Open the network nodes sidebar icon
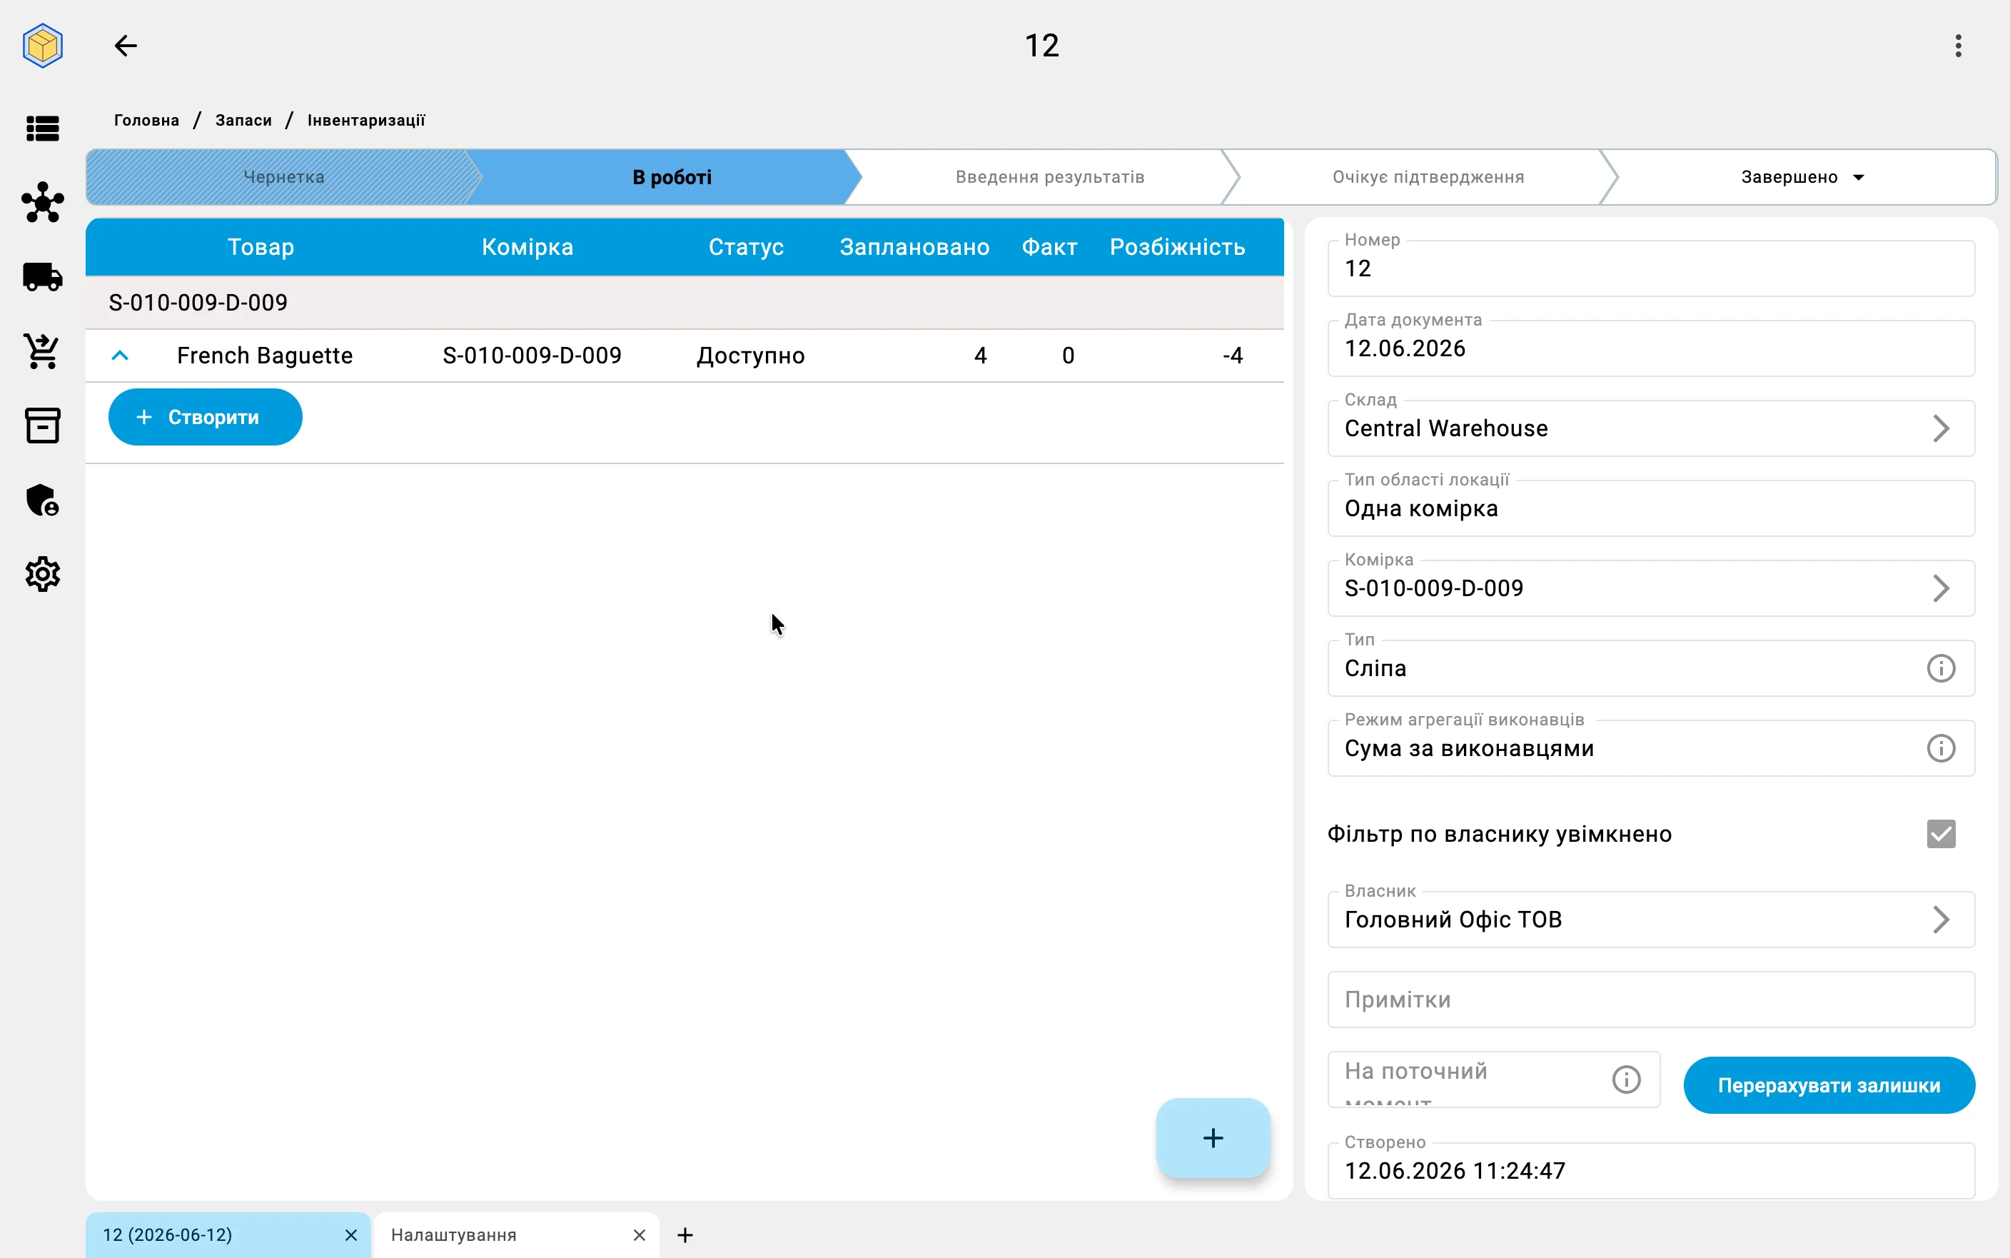Image resolution: width=2010 pixels, height=1258 pixels. coord(42,202)
